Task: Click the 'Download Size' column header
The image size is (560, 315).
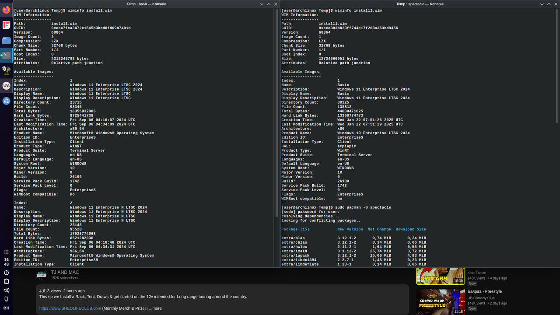Action: (x=411, y=229)
